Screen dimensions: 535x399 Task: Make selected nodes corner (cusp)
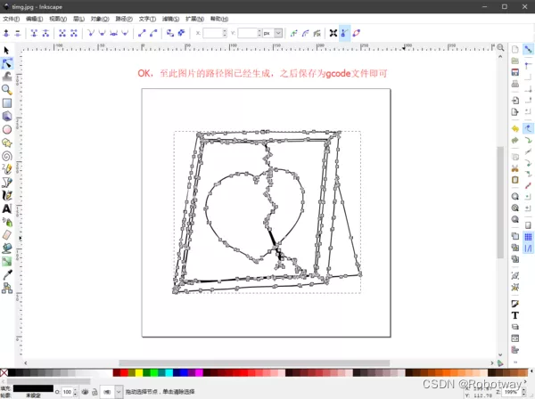tap(91, 33)
